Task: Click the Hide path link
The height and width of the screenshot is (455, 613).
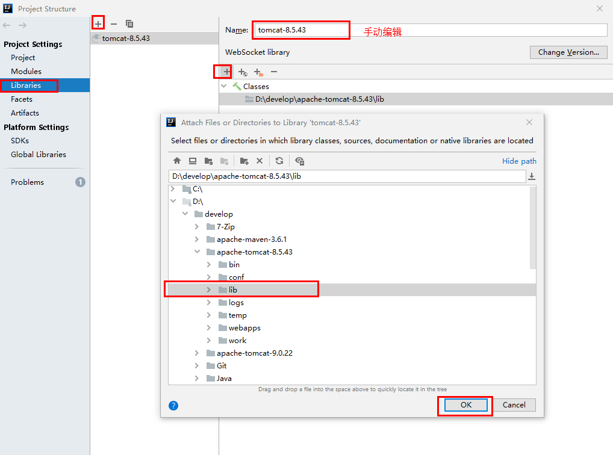Action: [x=519, y=161]
